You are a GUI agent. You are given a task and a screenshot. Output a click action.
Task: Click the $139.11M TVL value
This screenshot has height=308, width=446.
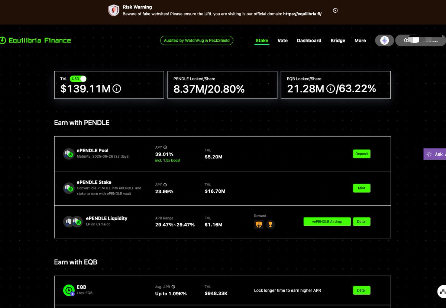coord(85,89)
